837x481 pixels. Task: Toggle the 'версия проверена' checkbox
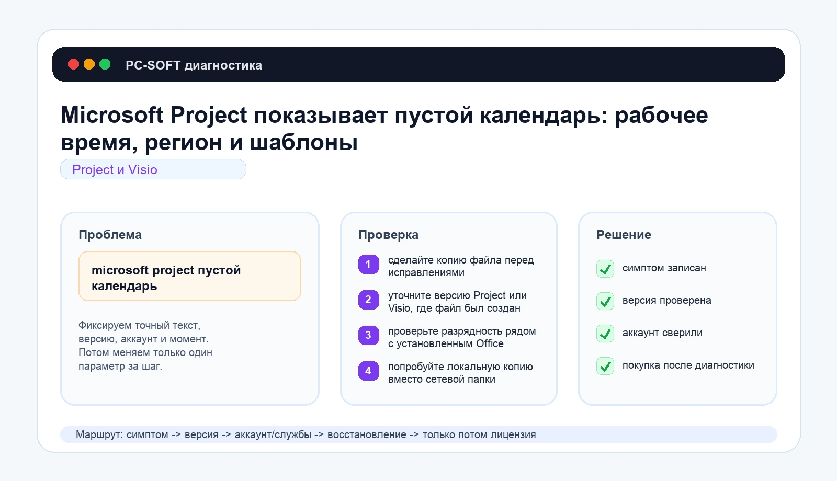(605, 301)
